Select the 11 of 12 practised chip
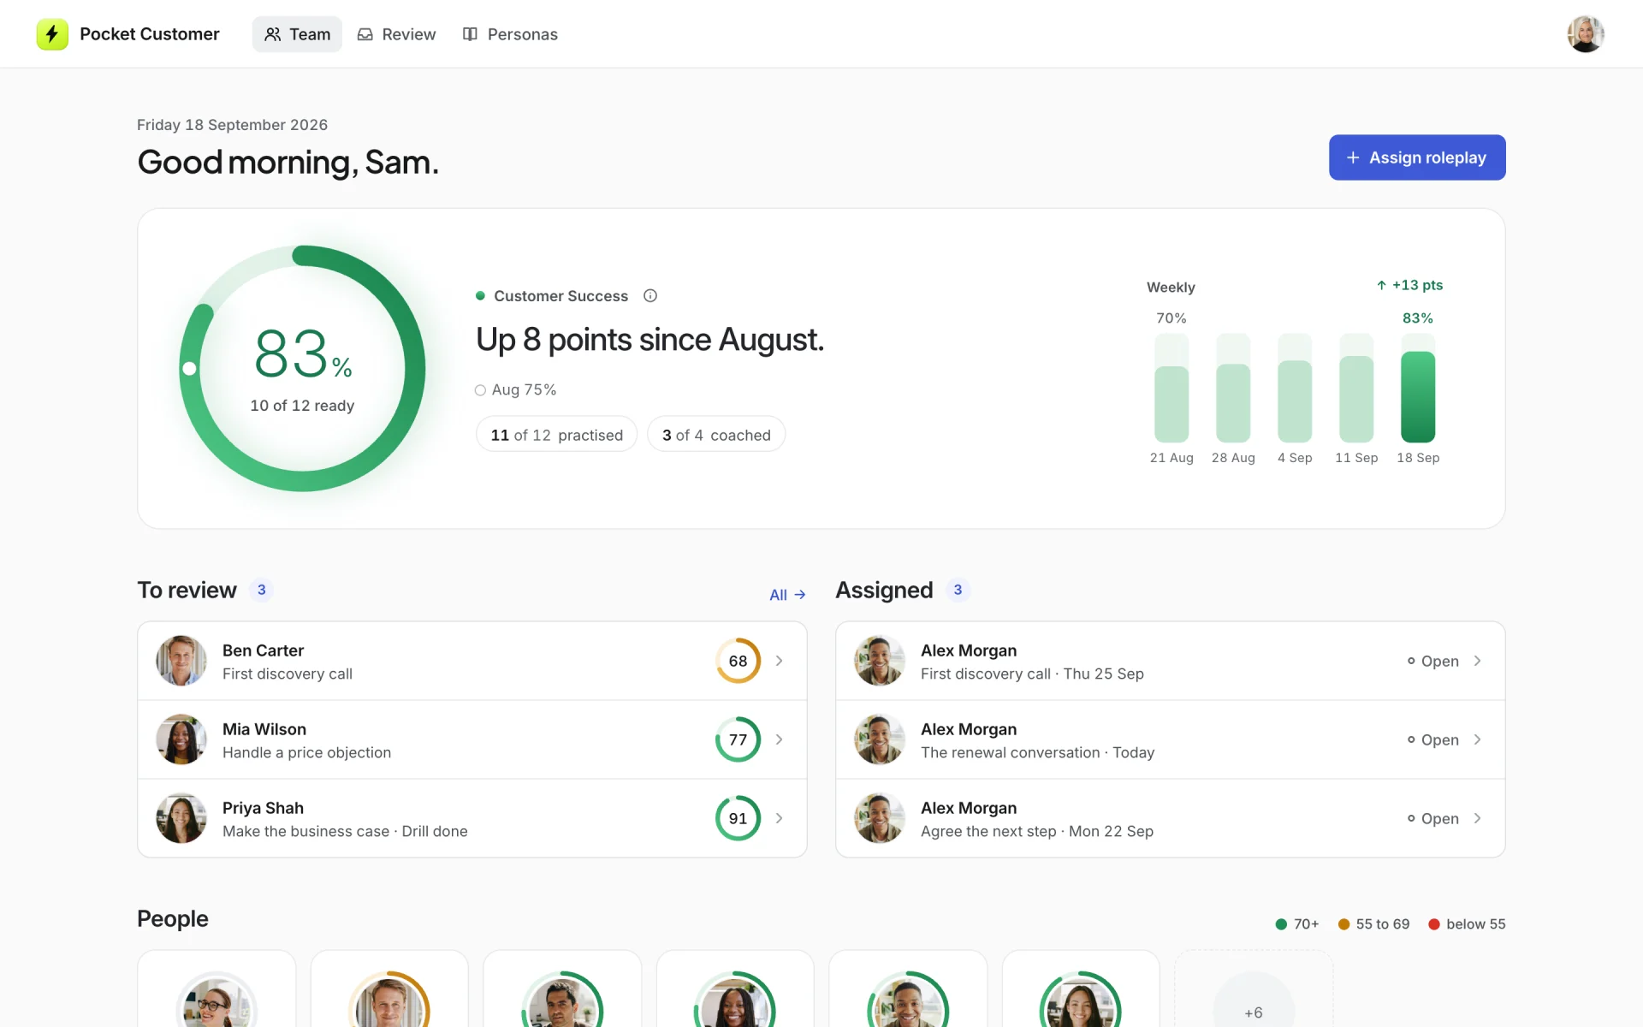1643x1027 pixels. point(556,435)
